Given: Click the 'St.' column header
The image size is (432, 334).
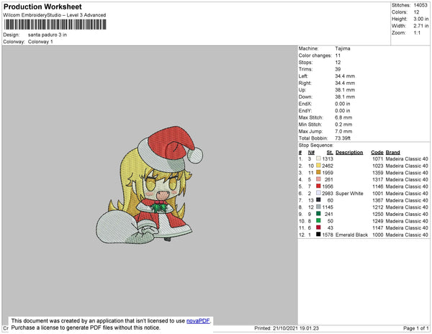Looking at the screenshot, I should (x=330, y=153).
